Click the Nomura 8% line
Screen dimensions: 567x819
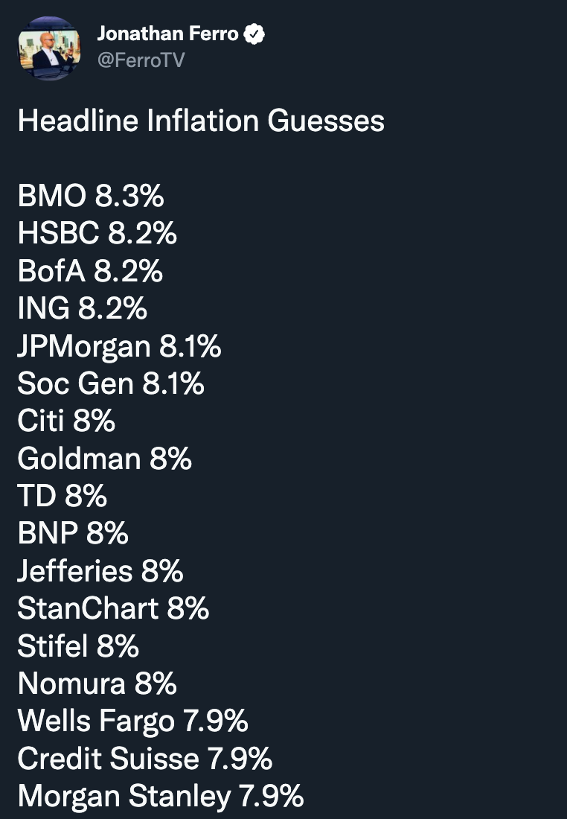pyautogui.click(x=97, y=683)
